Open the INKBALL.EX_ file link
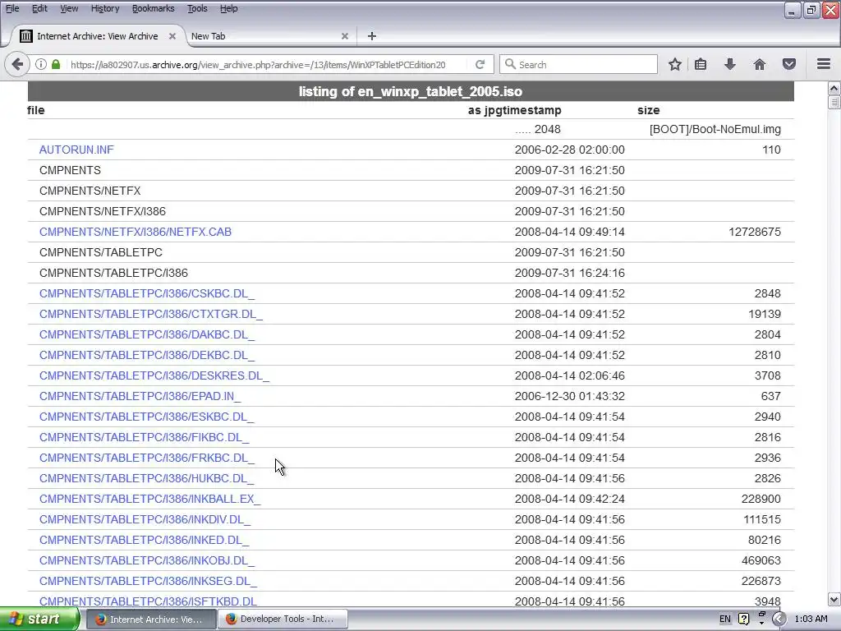The width and height of the screenshot is (841, 631). tap(149, 499)
